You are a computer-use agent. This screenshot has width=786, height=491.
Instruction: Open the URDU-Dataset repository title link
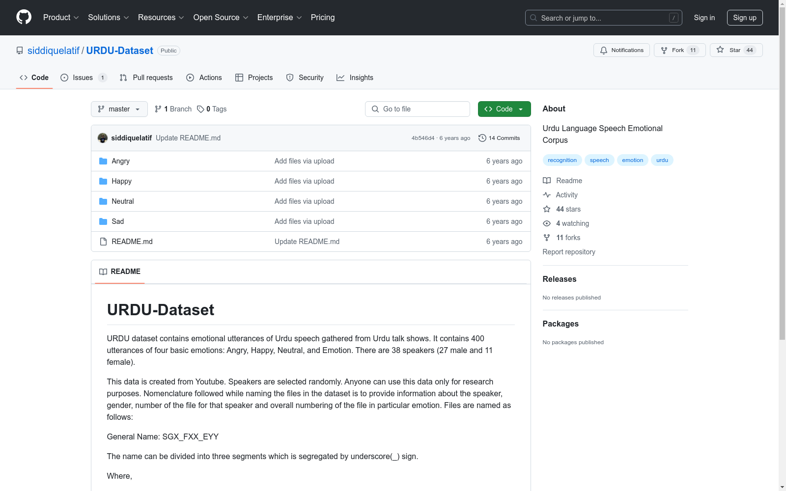pyautogui.click(x=120, y=51)
